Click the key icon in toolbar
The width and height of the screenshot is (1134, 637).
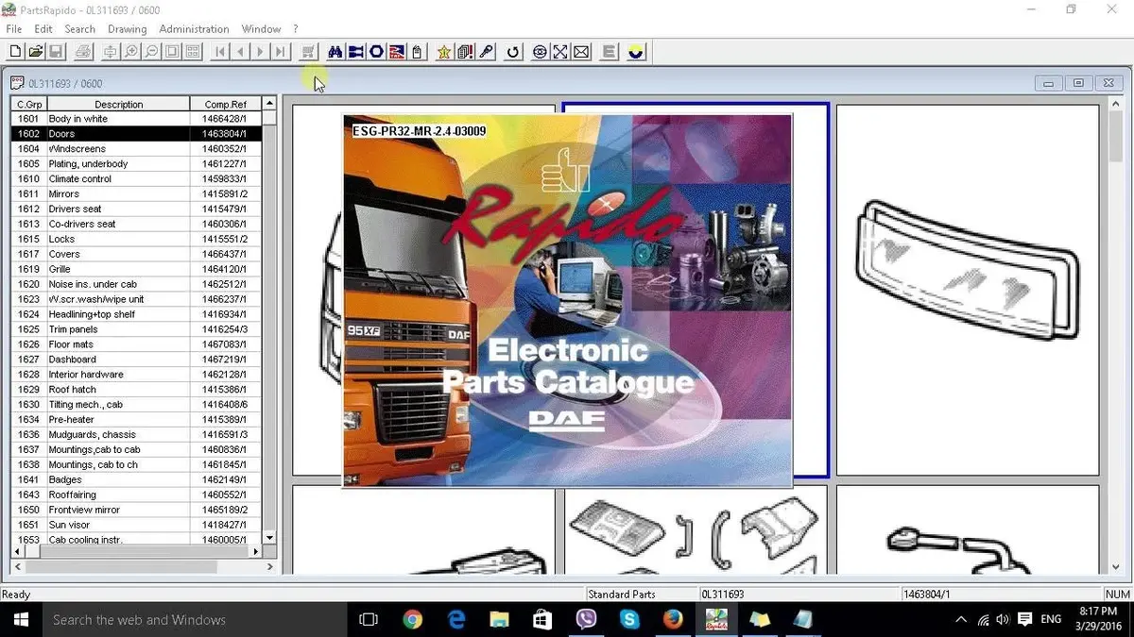(x=486, y=52)
